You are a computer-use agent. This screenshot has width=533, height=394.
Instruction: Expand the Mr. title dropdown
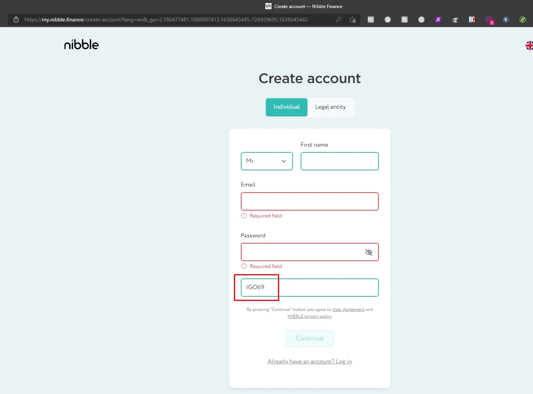pyautogui.click(x=267, y=161)
